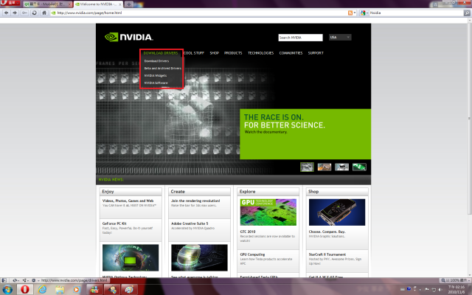The width and height of the screenshot is (472, 295).
Task: Open Adobe Creative Suite 5 link
Action: [x=190, y=223]
